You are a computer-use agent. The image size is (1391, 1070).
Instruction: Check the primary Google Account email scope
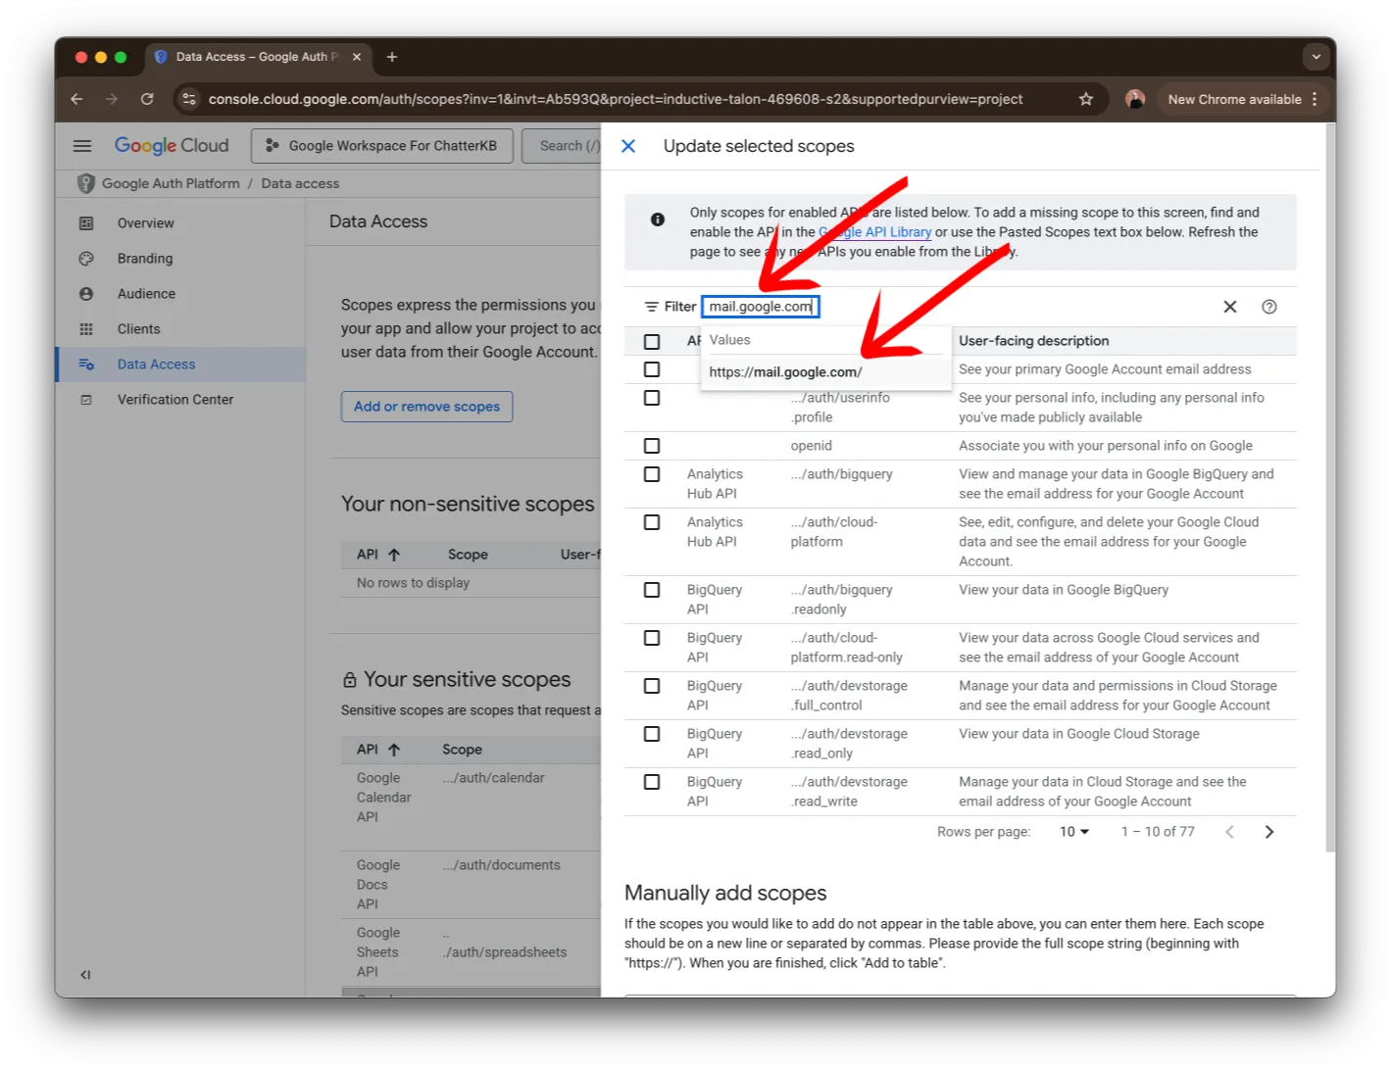(652, 369)
